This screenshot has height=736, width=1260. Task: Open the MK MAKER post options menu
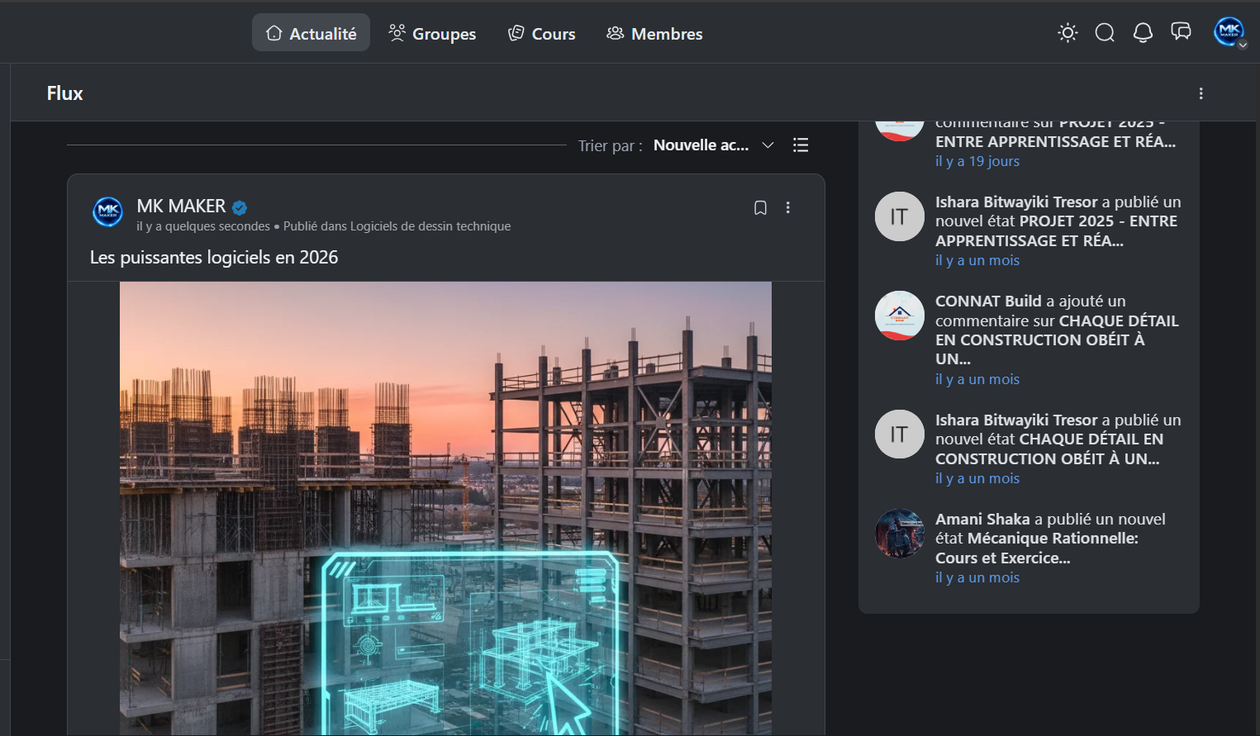pyautogui.click(x=788, y=208)
